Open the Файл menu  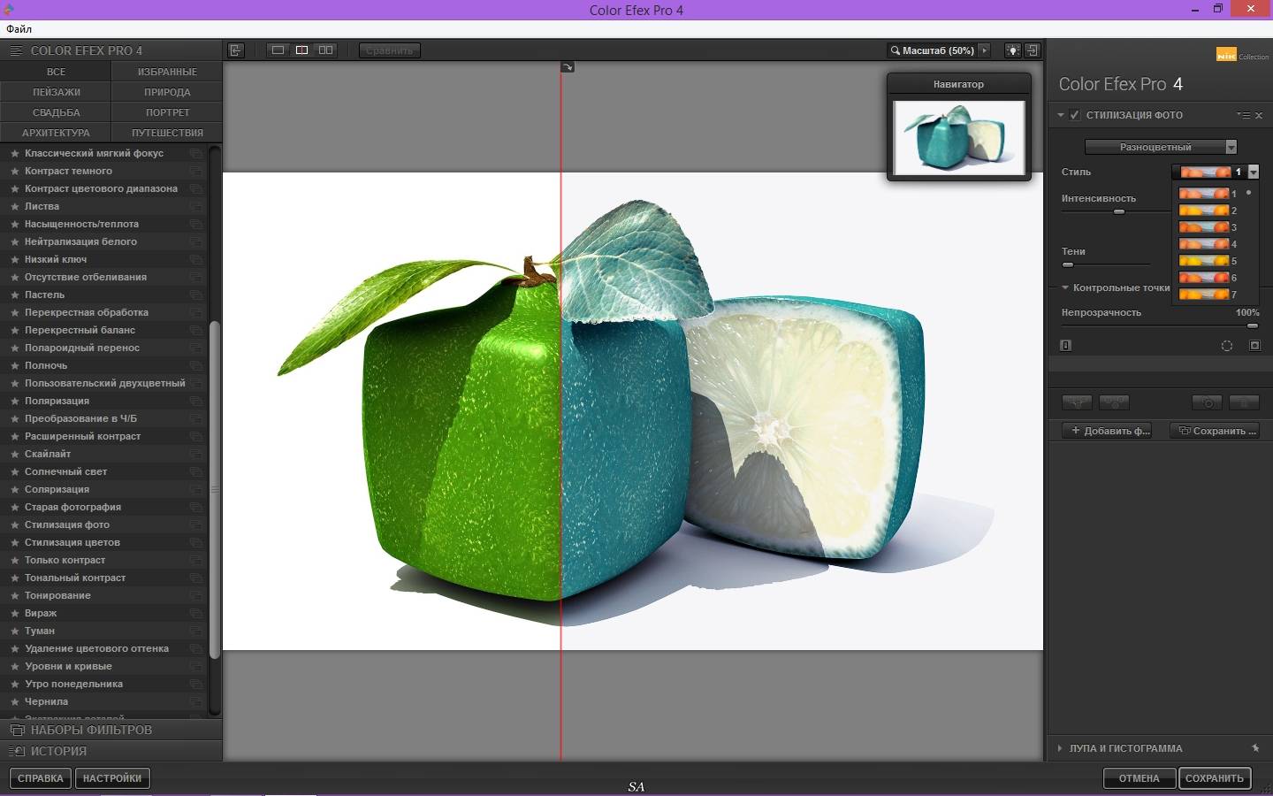tap(19, 29)
